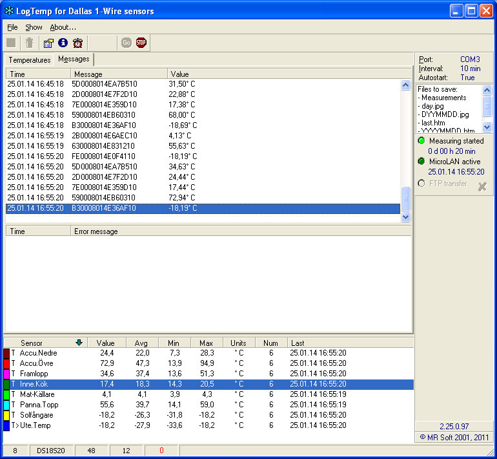Viewport: 497px width, 459px height.
Task: Click the Max column header
Action: click(207, 343)
